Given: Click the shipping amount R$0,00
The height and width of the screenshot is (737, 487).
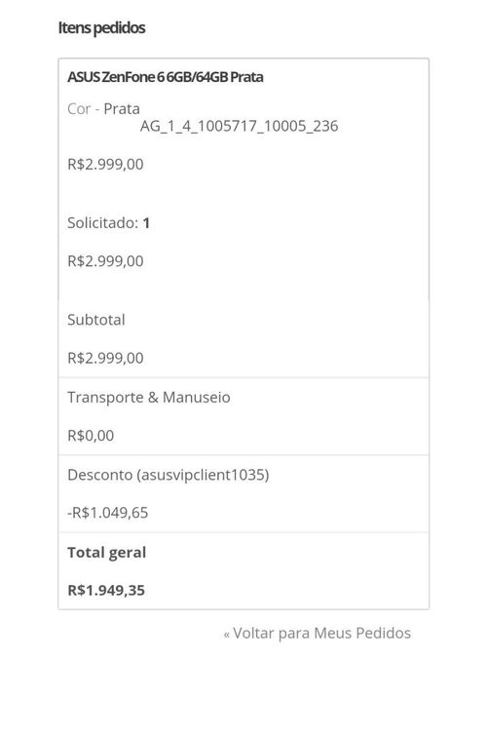Looking at the screenshot, I should coord(91,436).
